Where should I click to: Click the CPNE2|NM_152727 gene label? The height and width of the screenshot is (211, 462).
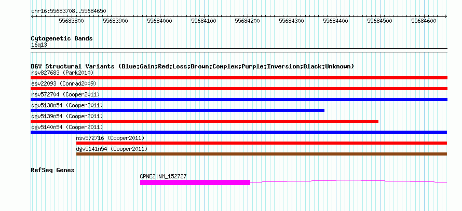point(163,176)
